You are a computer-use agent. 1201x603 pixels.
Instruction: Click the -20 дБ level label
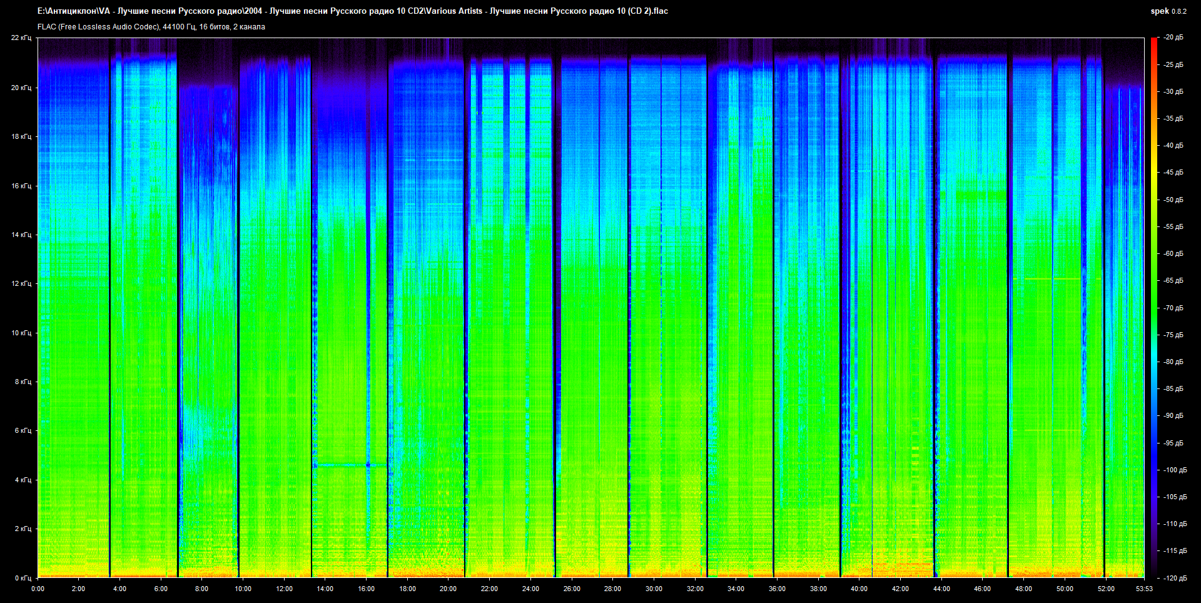click(x=1173, y=38)
